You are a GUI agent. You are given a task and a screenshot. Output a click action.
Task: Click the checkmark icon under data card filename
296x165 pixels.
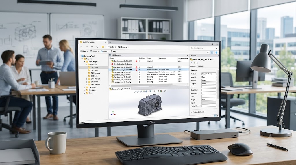pyautogui.click(x=192, y=63)
